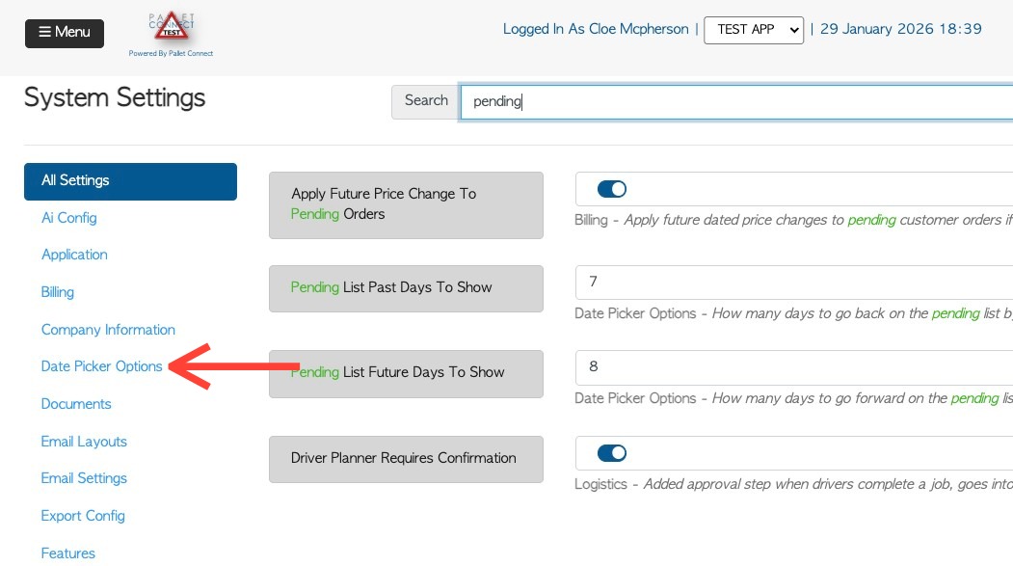
Task: Open Date Picker Options category
Action: tap(101, 366)
